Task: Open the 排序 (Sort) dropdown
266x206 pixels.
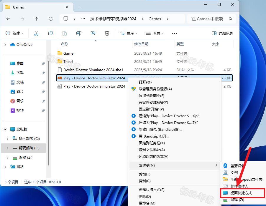Action: coord(129,33)
